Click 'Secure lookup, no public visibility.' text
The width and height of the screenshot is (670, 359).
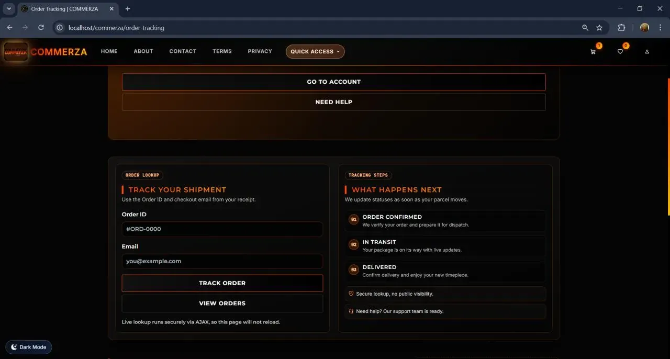(395, 294)
